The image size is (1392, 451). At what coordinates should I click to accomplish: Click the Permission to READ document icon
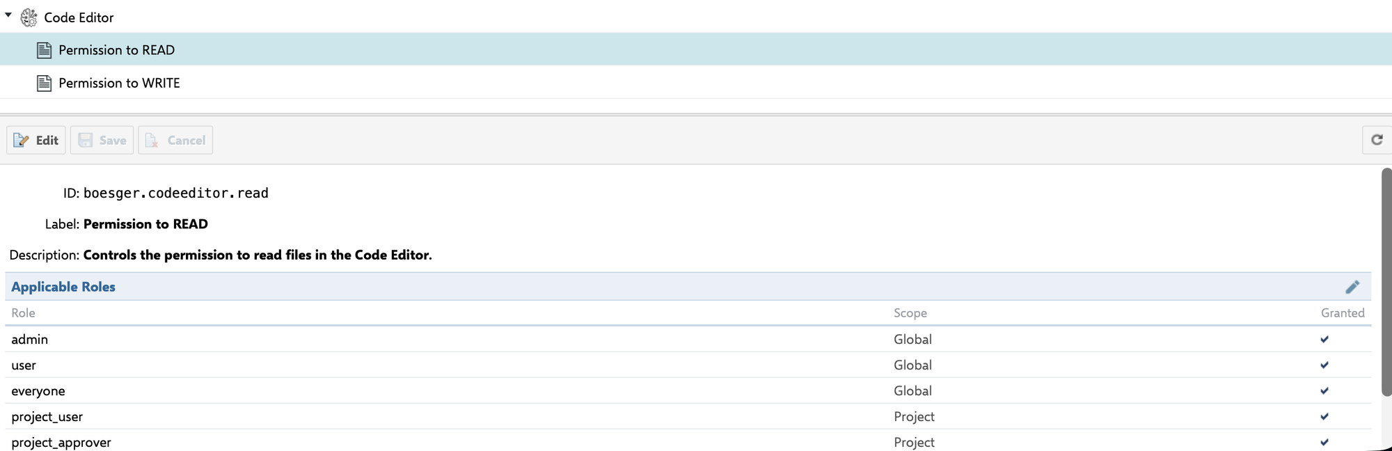[44, 50]
